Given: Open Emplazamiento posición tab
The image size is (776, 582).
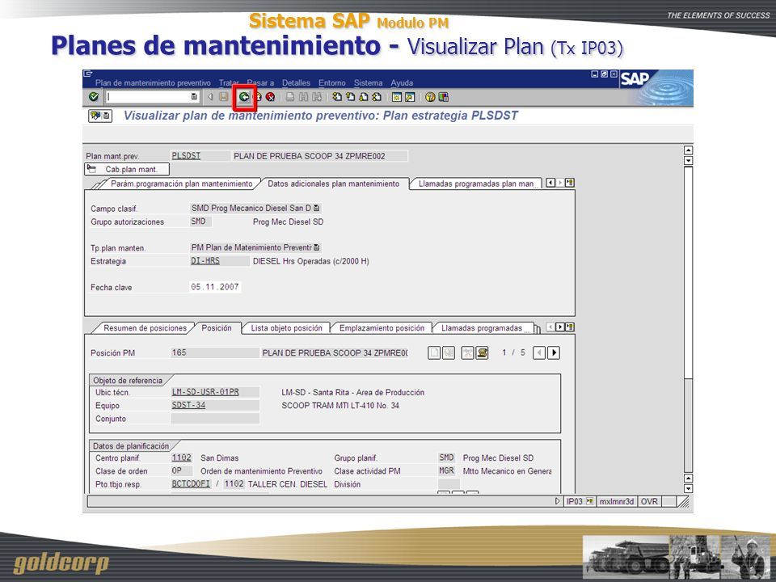Looking at the screenshot, I should point(382,328).
